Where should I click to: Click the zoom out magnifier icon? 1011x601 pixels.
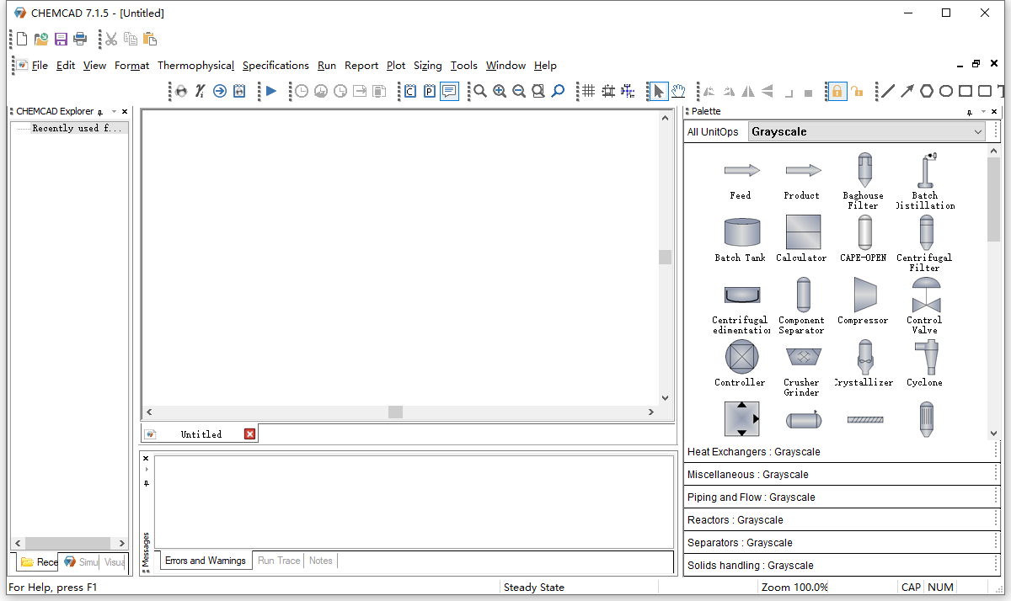[519, 91]
